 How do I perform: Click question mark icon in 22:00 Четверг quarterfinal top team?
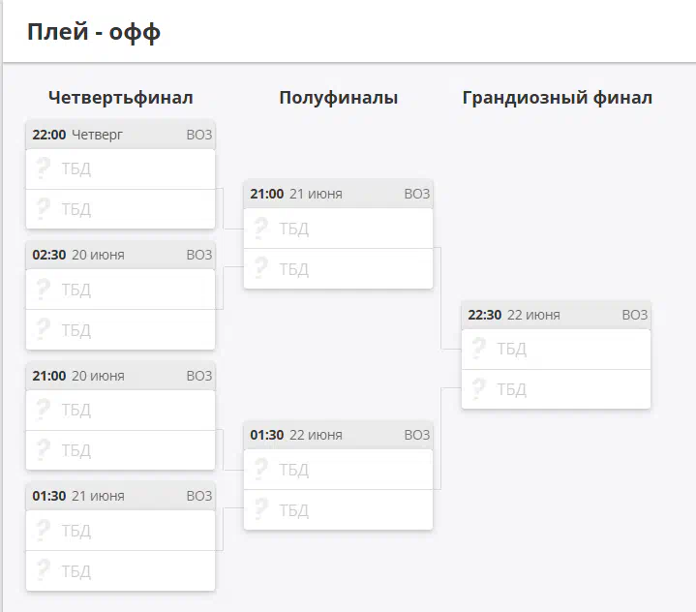[43, 168]
